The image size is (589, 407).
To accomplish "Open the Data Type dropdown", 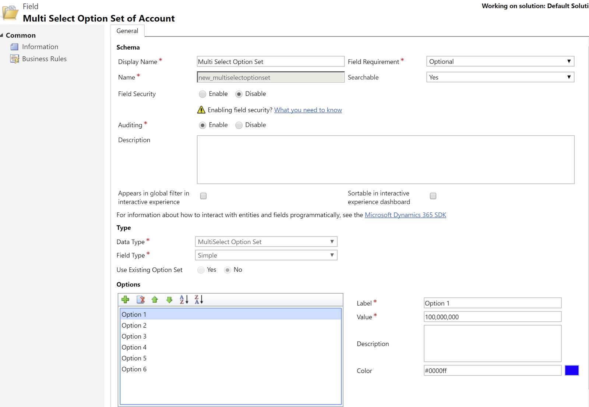I will [332, 242].
